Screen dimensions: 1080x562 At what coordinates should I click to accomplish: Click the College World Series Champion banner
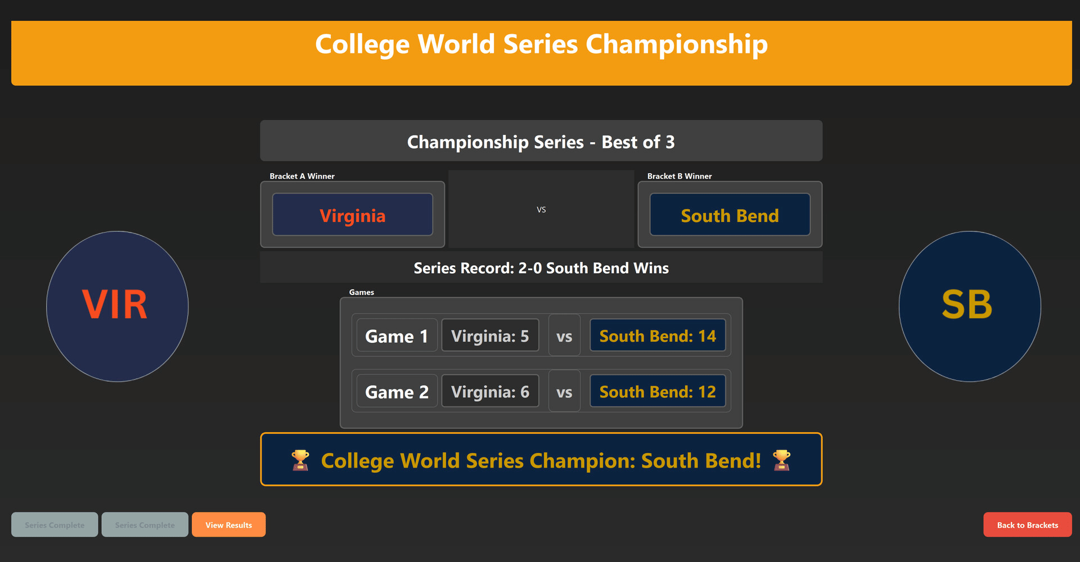pyautogui.click(x=541, y=460)
